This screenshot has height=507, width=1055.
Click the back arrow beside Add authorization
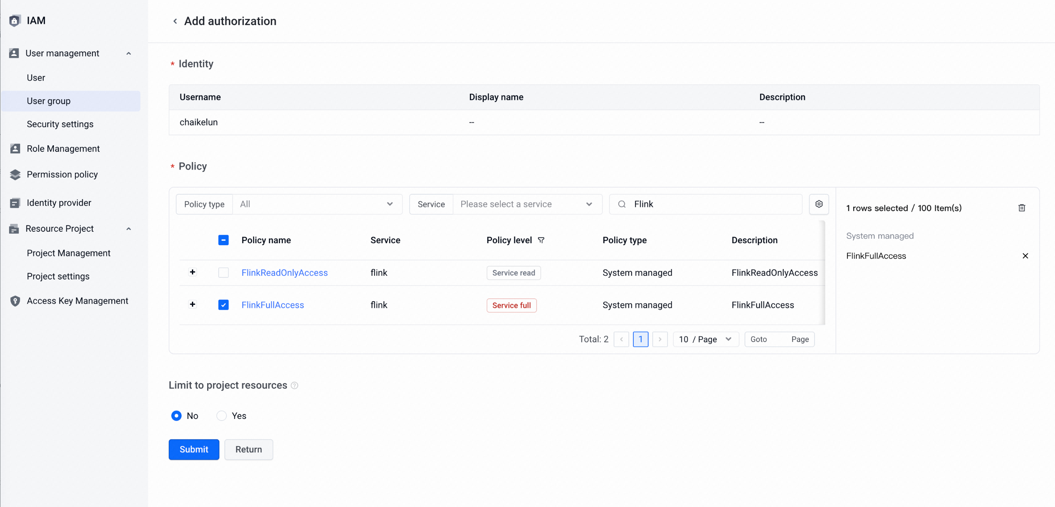pyautogui.click(x=175, y=21)
